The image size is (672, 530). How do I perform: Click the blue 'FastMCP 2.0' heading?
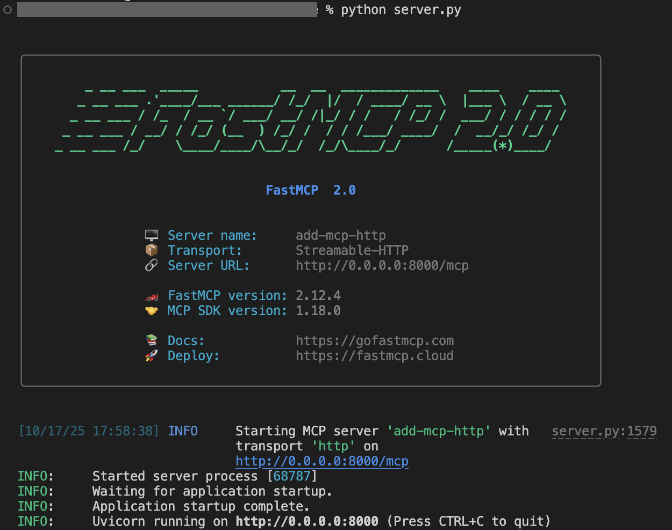311,190
